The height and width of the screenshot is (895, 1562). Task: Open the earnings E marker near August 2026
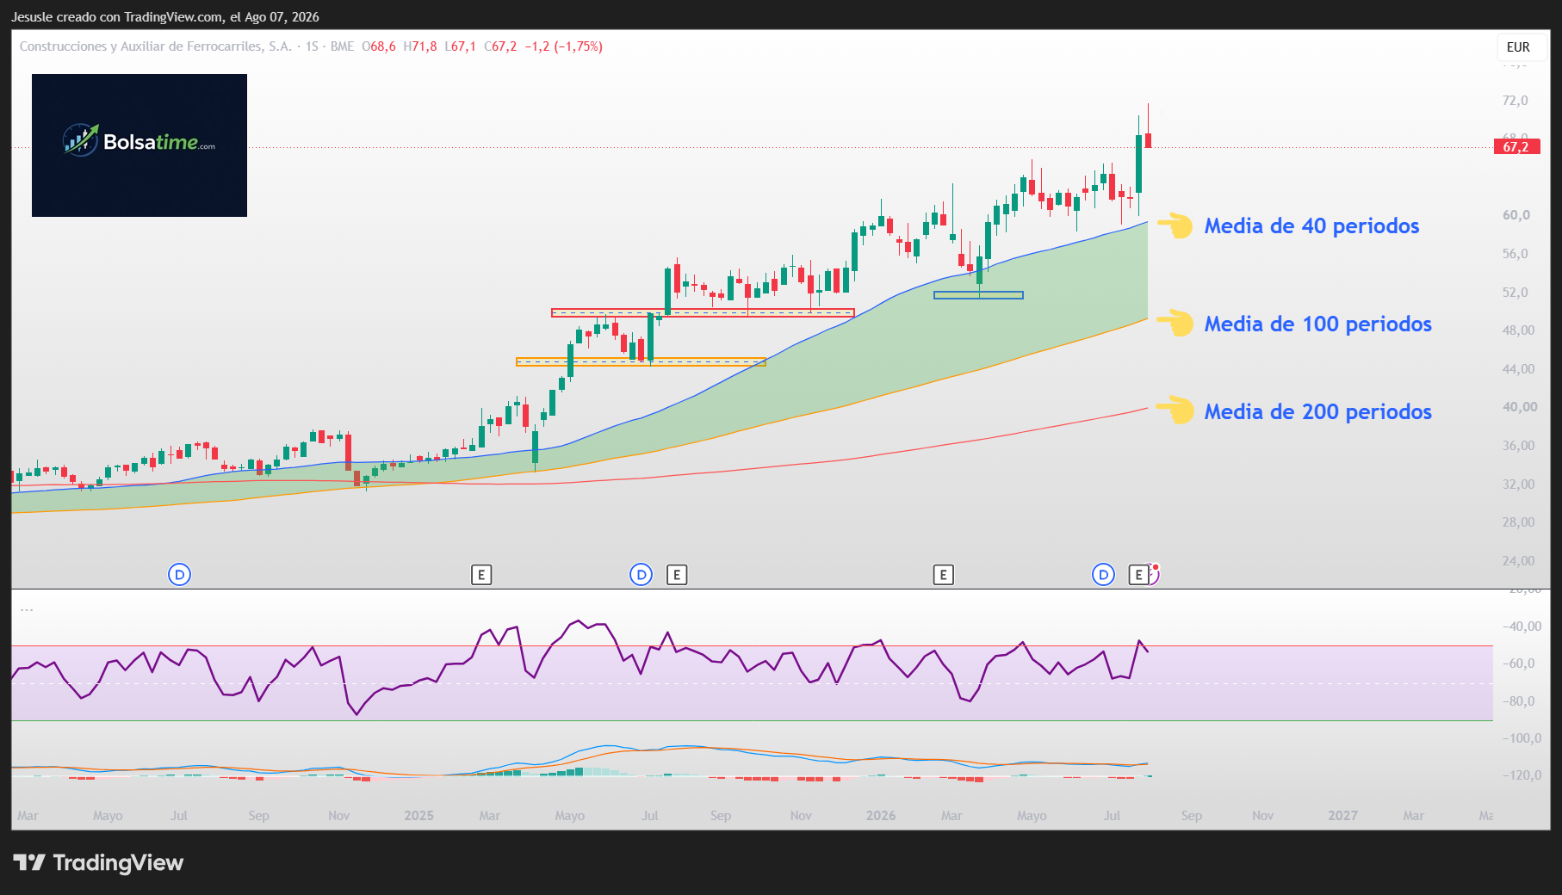point(1138,575)
